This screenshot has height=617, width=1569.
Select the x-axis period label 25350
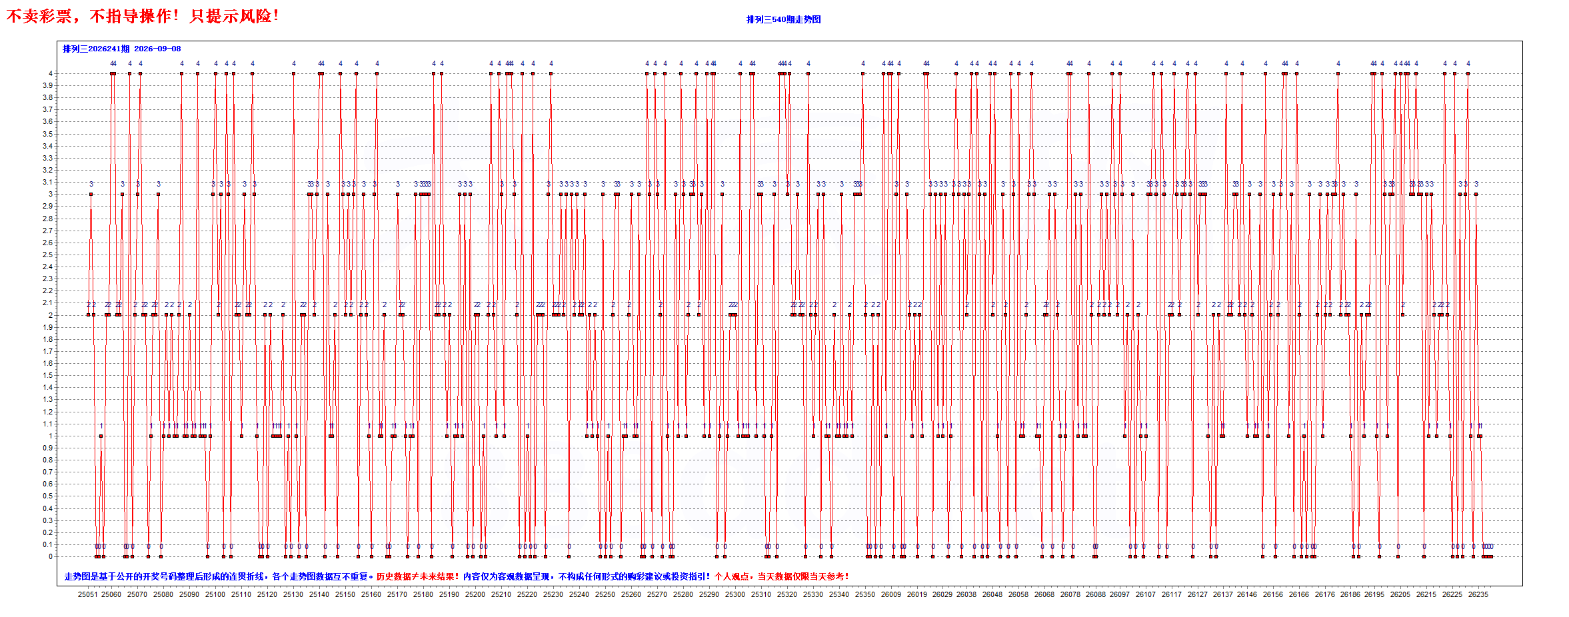(x=865, y=594)
